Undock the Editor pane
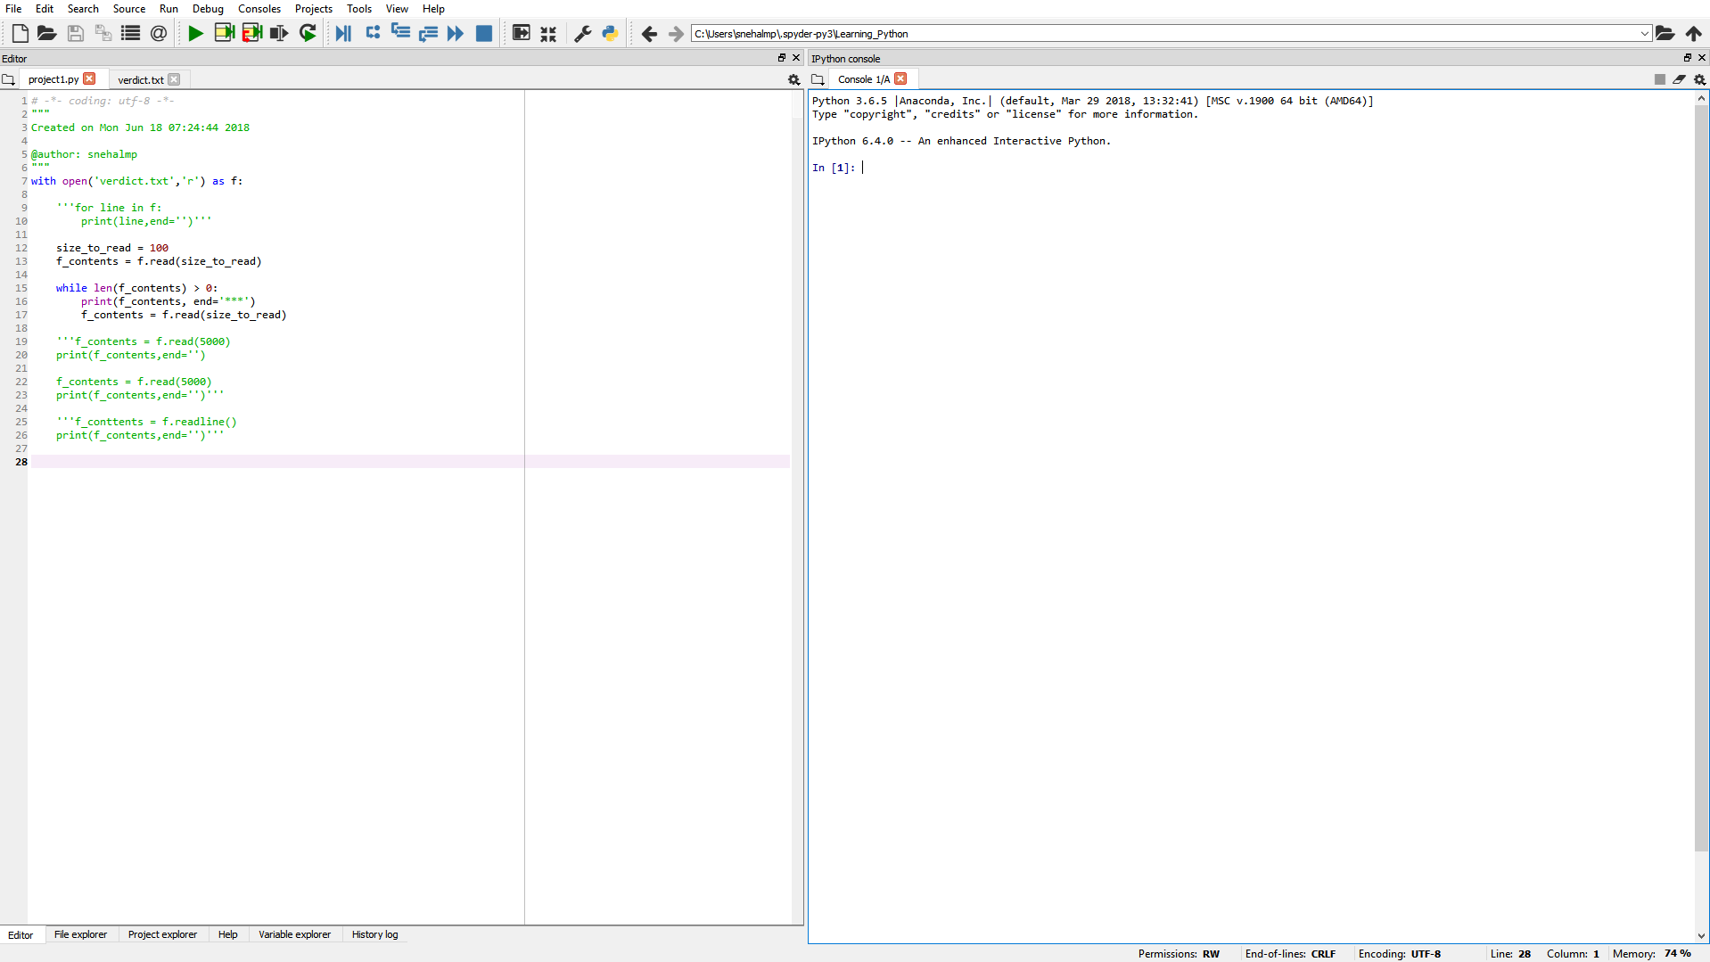 click(781, 57)
